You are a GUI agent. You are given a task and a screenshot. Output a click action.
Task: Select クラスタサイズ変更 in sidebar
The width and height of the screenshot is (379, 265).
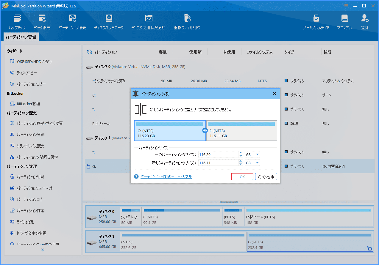[27, 146]
